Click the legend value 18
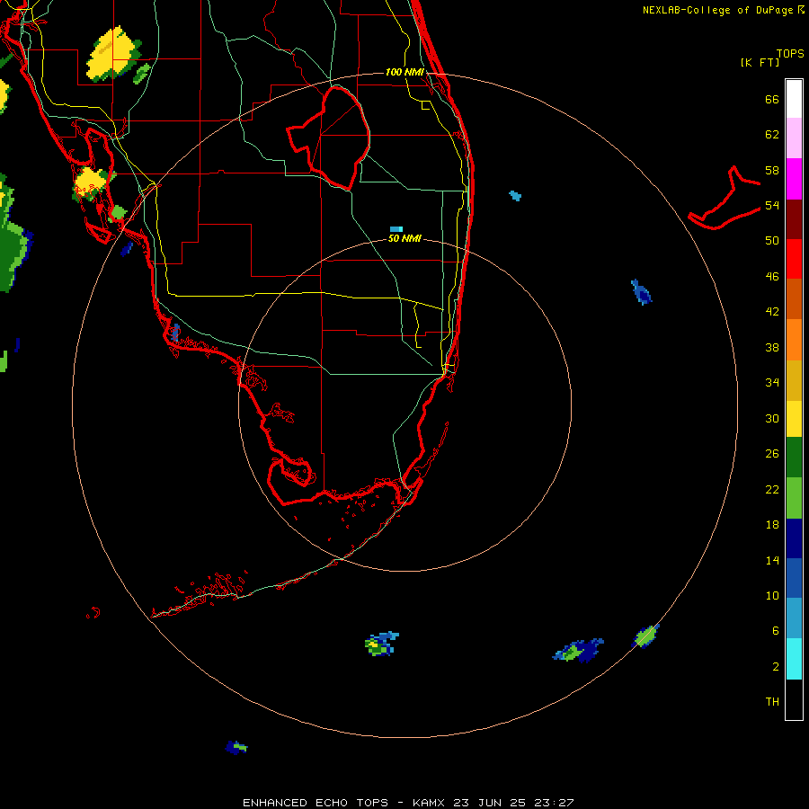The width and height of the screenshot is (809, 809). (772, 525)
